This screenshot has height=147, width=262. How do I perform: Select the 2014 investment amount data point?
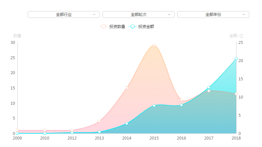tap(127, 124)
